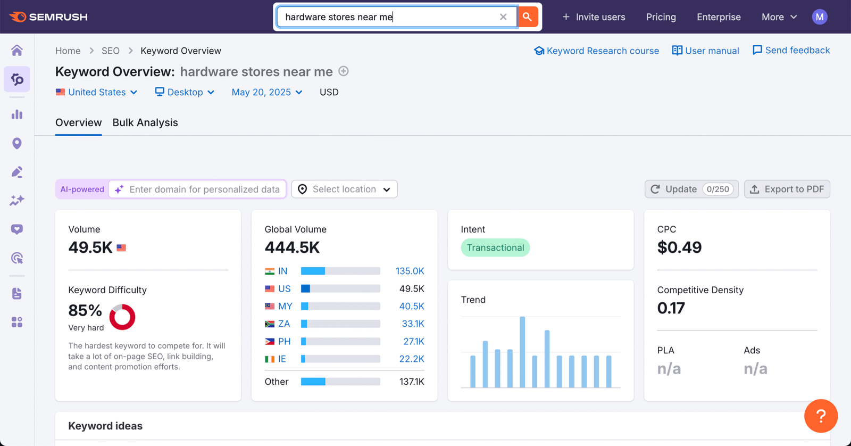This screenshot has height=446, width=851.
Task: Click SEO in the breadcrumb
Action: point(111,51)
